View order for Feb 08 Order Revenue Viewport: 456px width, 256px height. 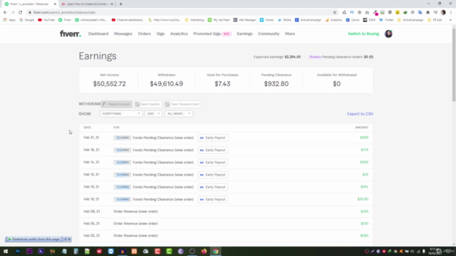(148, 212)
